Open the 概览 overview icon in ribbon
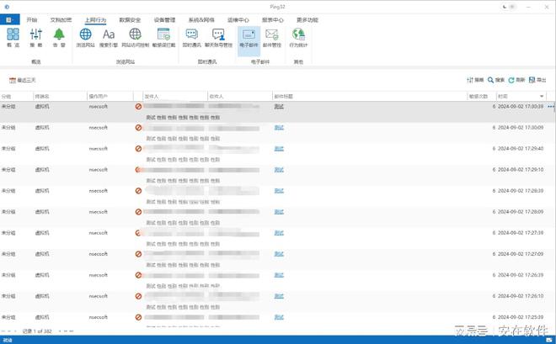This screenshot has width=556, height=344. pos(13,36)
